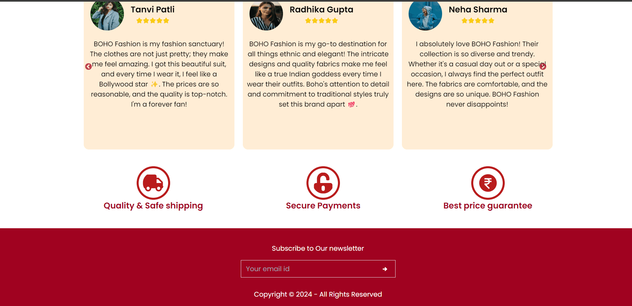The image size is (632, 306).
Task: Click Neha Sharma's profile photo
Action: pos(425,15)
